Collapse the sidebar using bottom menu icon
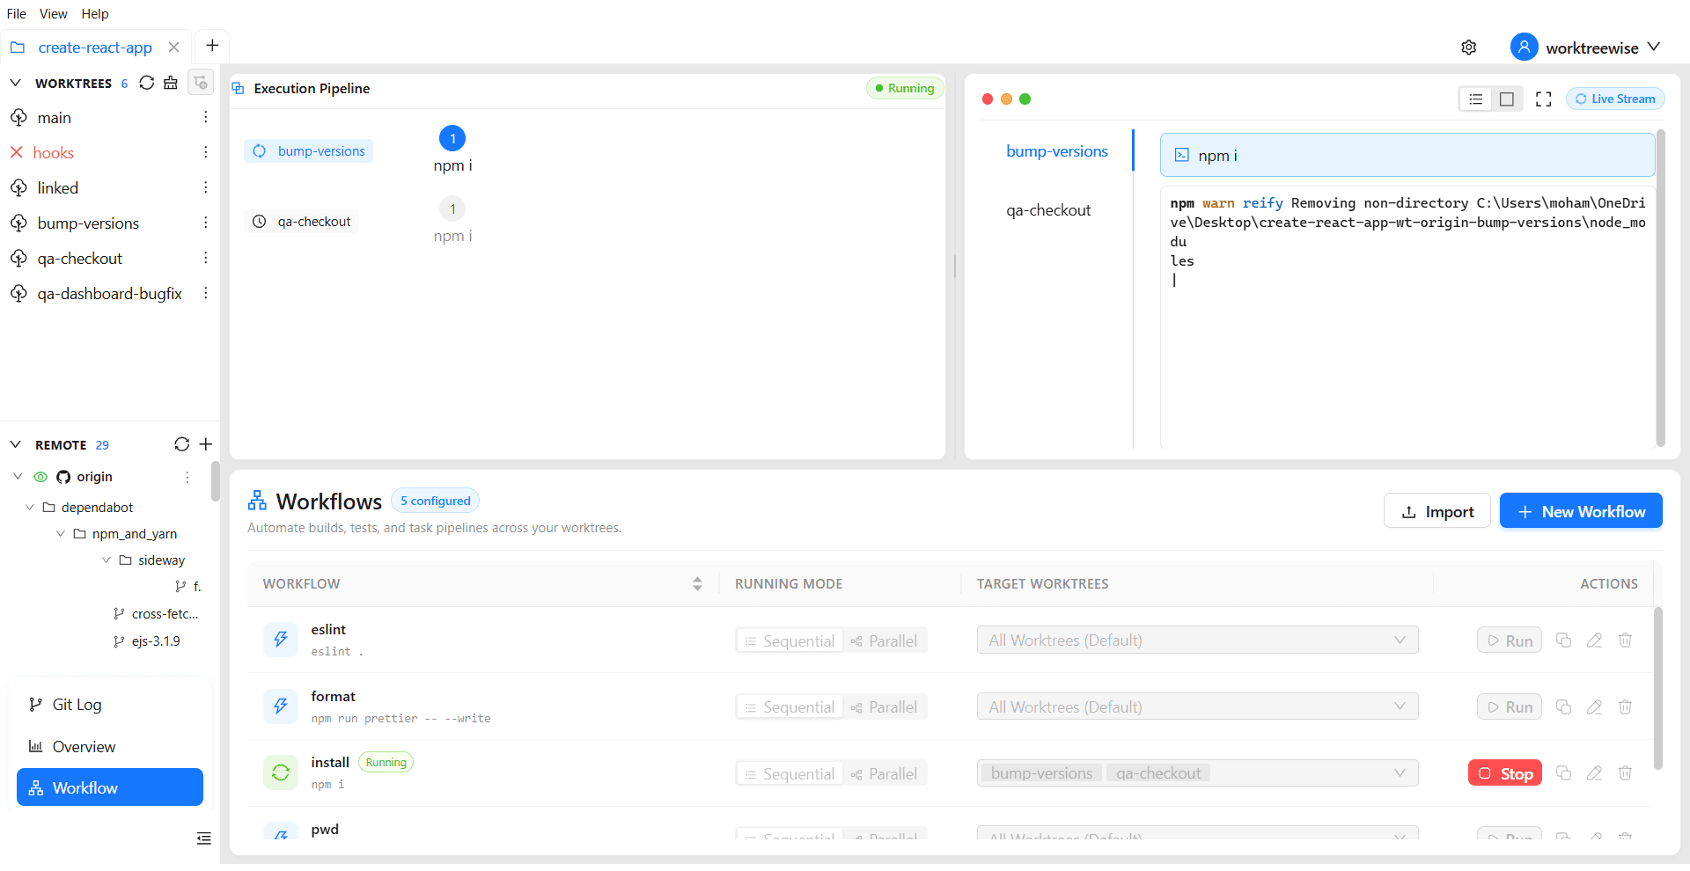The width and height of the screenshot is (1690, 871). pyautogui.click(x=204, y=838)
